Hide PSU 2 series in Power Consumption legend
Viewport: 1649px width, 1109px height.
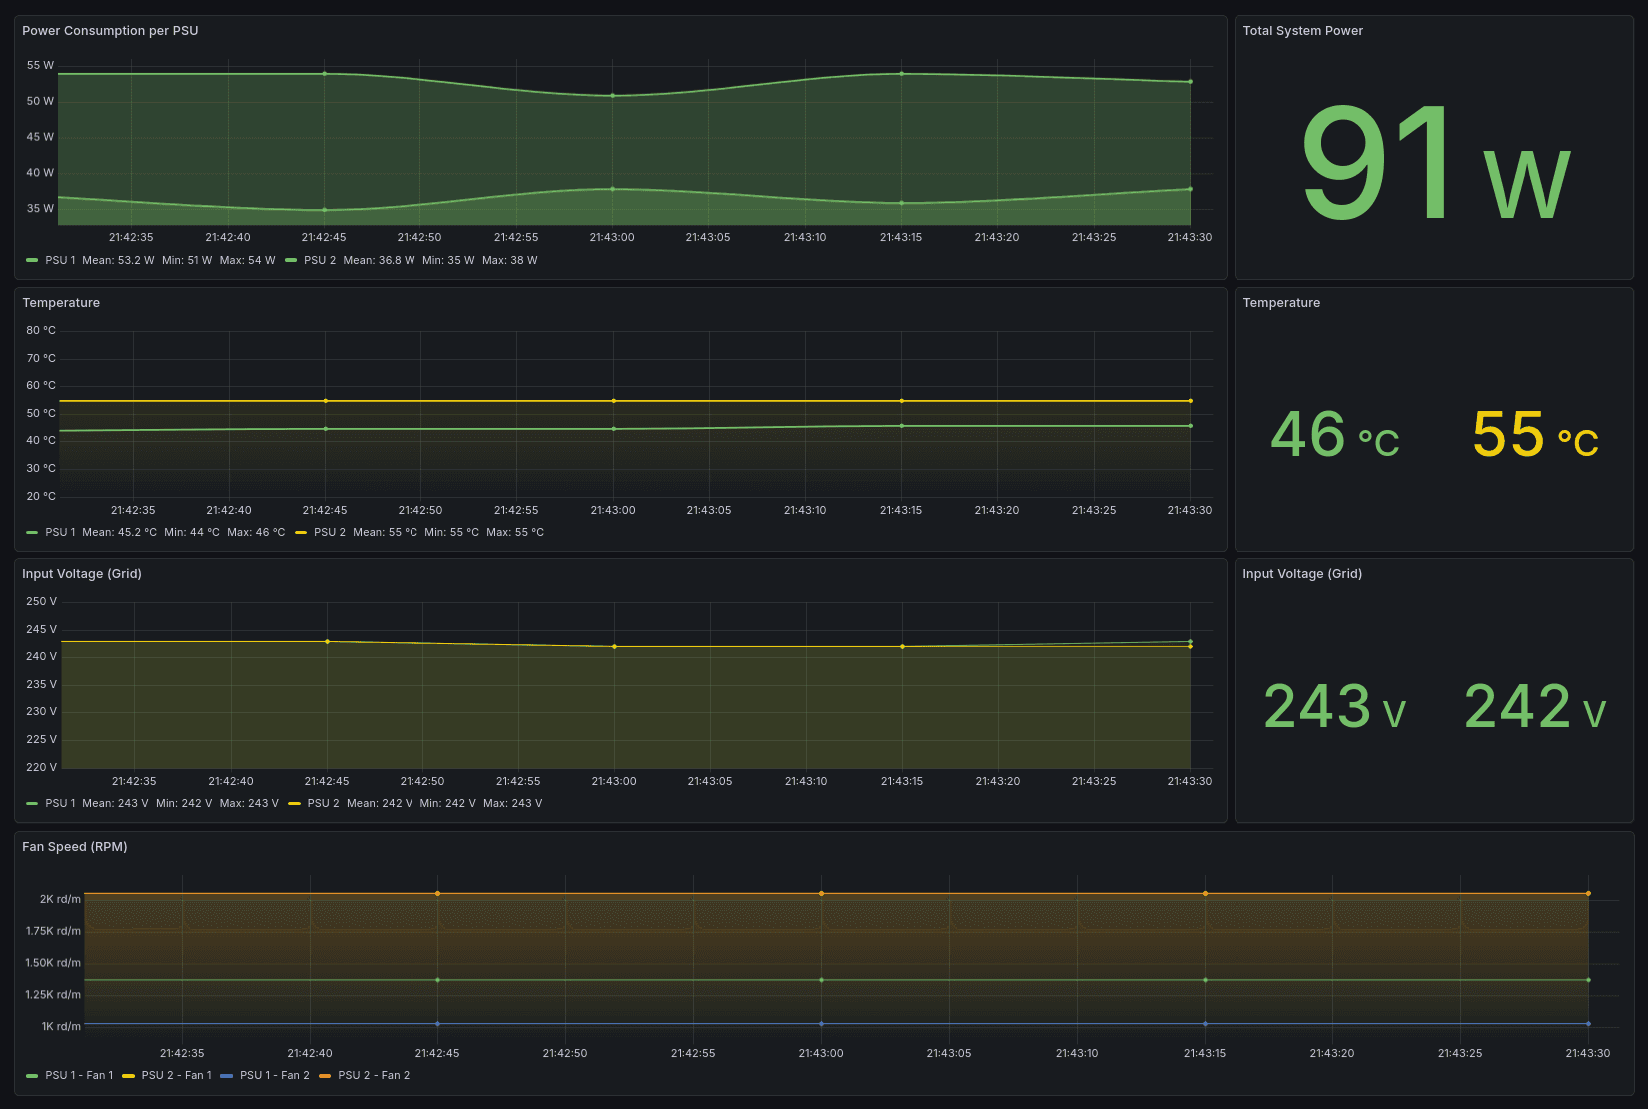(319, 260)
